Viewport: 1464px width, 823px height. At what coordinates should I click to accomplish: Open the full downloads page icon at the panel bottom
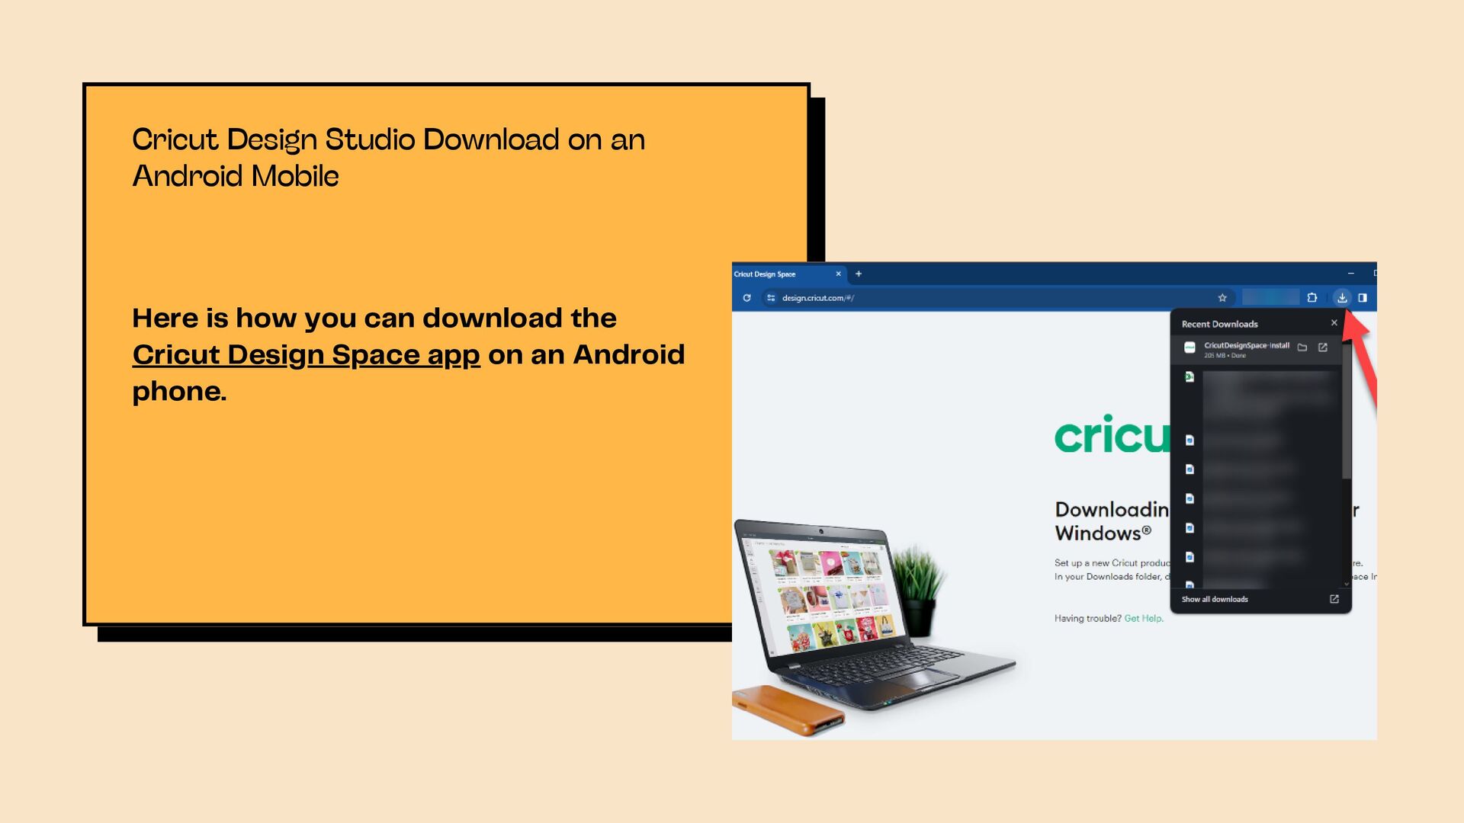pyautogui.click(x=1334, y=600)
